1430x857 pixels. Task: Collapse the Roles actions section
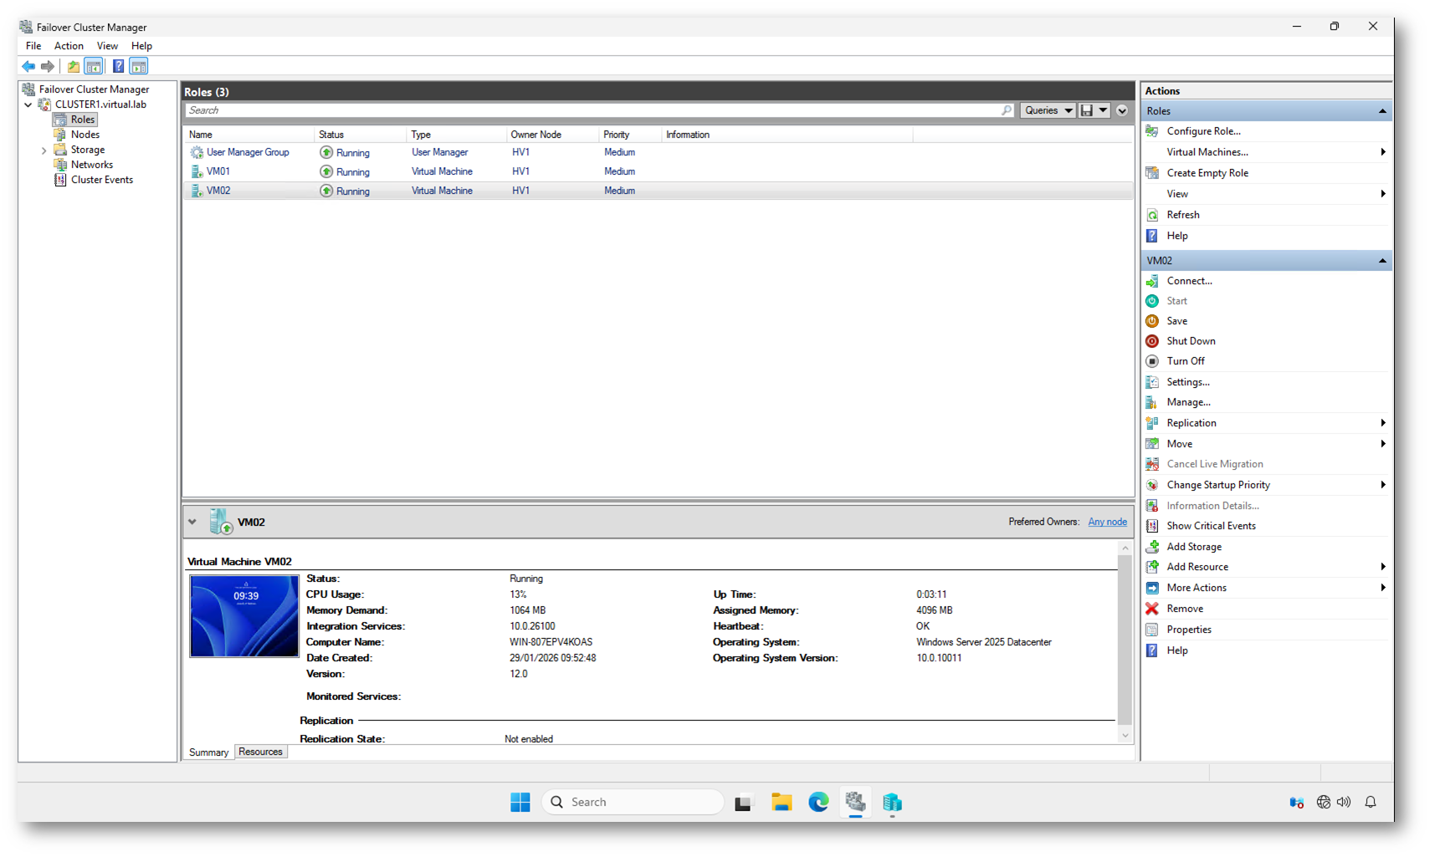(x=1381, y=111)
